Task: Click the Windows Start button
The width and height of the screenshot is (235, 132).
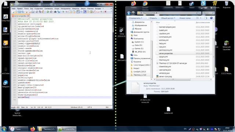Action: coord(4,129)
